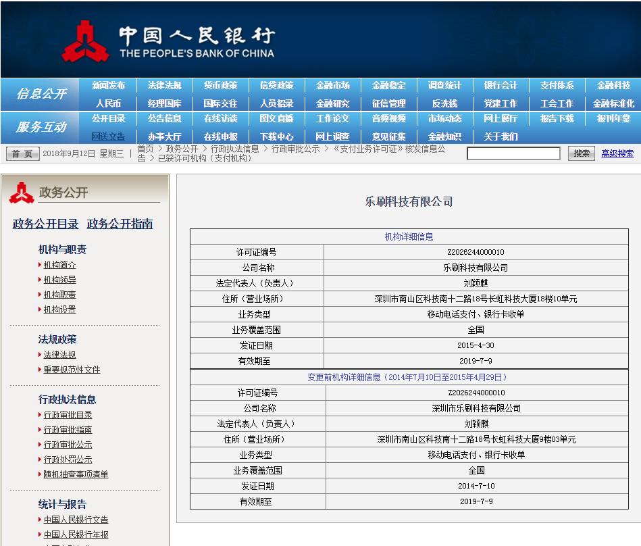Open 机构简介 in the sidebar
Screen dimensions: 641x546
coord(59,265)
